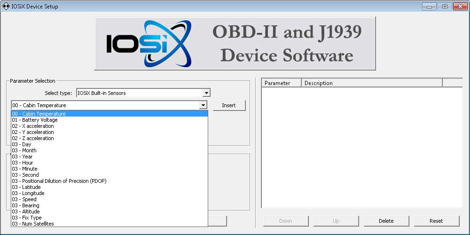470x235 pixels.
Task: Click the IOSiX logo banner
Action: pyautogui.click(x=235, y=43)
